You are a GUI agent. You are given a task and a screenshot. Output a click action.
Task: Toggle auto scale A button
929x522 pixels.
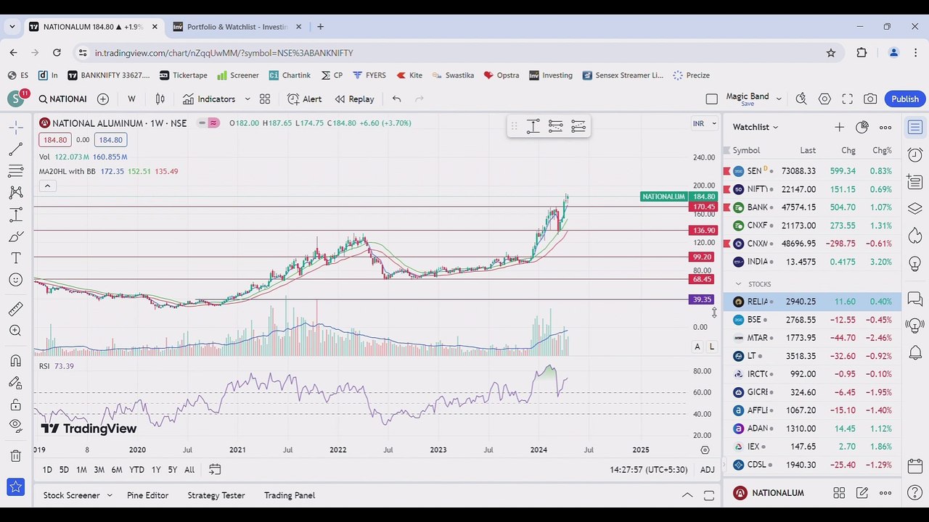tap(697, 347)
